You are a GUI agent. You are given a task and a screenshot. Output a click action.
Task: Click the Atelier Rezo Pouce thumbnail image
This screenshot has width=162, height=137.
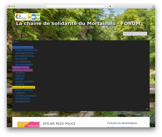click(x=28, y=124)
